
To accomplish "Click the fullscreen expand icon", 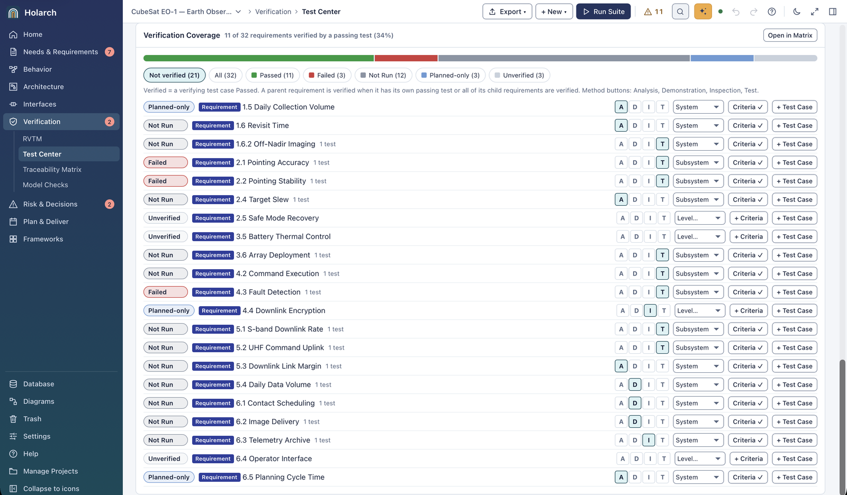I will click(x=815, y=12).
